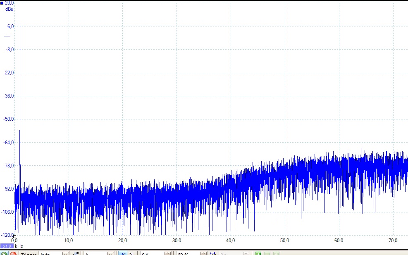408x255 pixels.
Task: Click the kHz frequency unit label
Action: point(19,246)
